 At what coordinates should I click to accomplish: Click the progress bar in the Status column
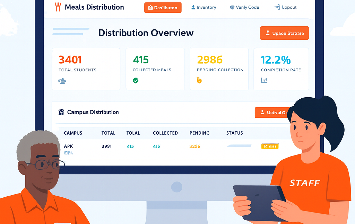[239, 146]
